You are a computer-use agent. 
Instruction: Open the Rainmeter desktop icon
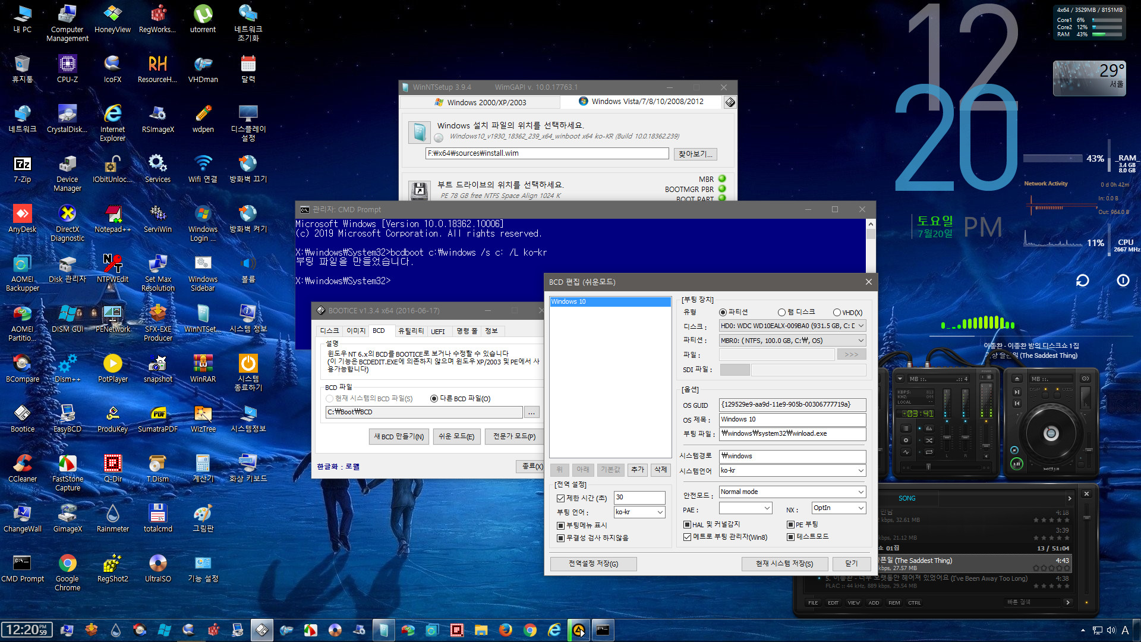coord(112,518)
